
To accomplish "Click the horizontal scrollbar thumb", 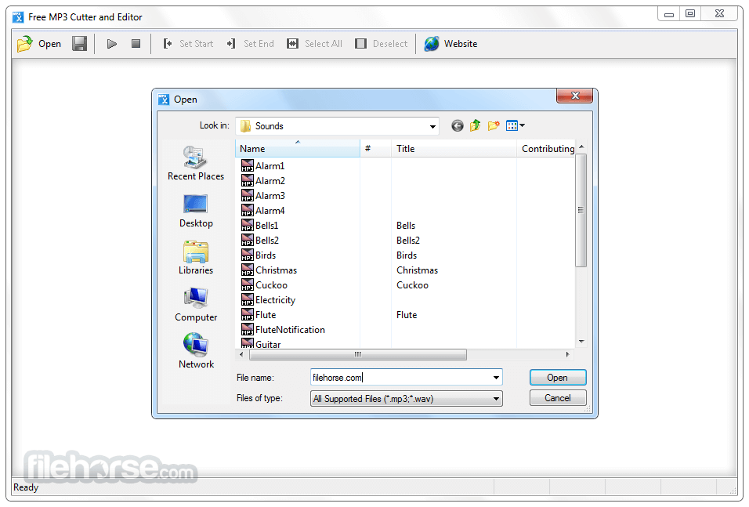I will (x=357, y=354).
